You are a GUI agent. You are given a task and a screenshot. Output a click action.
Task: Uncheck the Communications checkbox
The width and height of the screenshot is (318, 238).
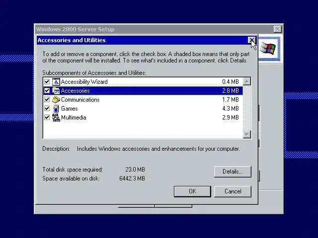tap(47, 100)
